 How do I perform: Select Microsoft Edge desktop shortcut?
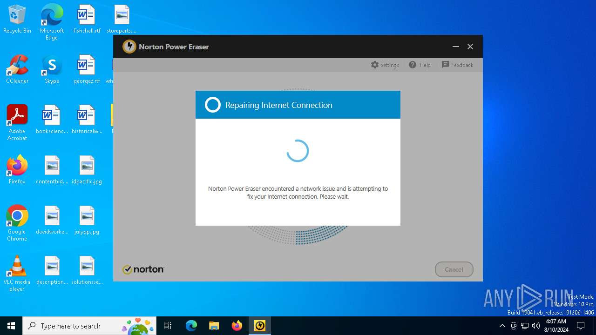click(52, 22)
